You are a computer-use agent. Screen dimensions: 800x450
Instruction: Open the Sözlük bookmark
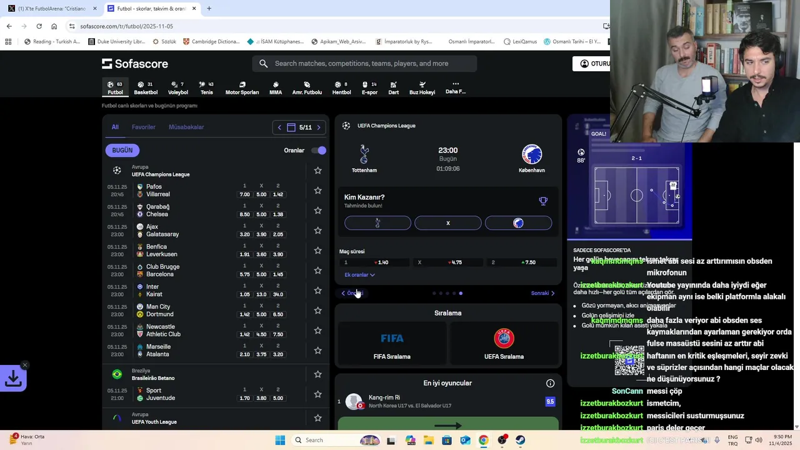pyautogui.click(x=164, y=42)
